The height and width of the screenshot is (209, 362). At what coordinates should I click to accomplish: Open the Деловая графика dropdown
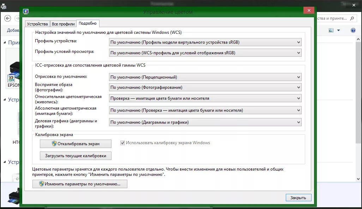click(205, 122)
